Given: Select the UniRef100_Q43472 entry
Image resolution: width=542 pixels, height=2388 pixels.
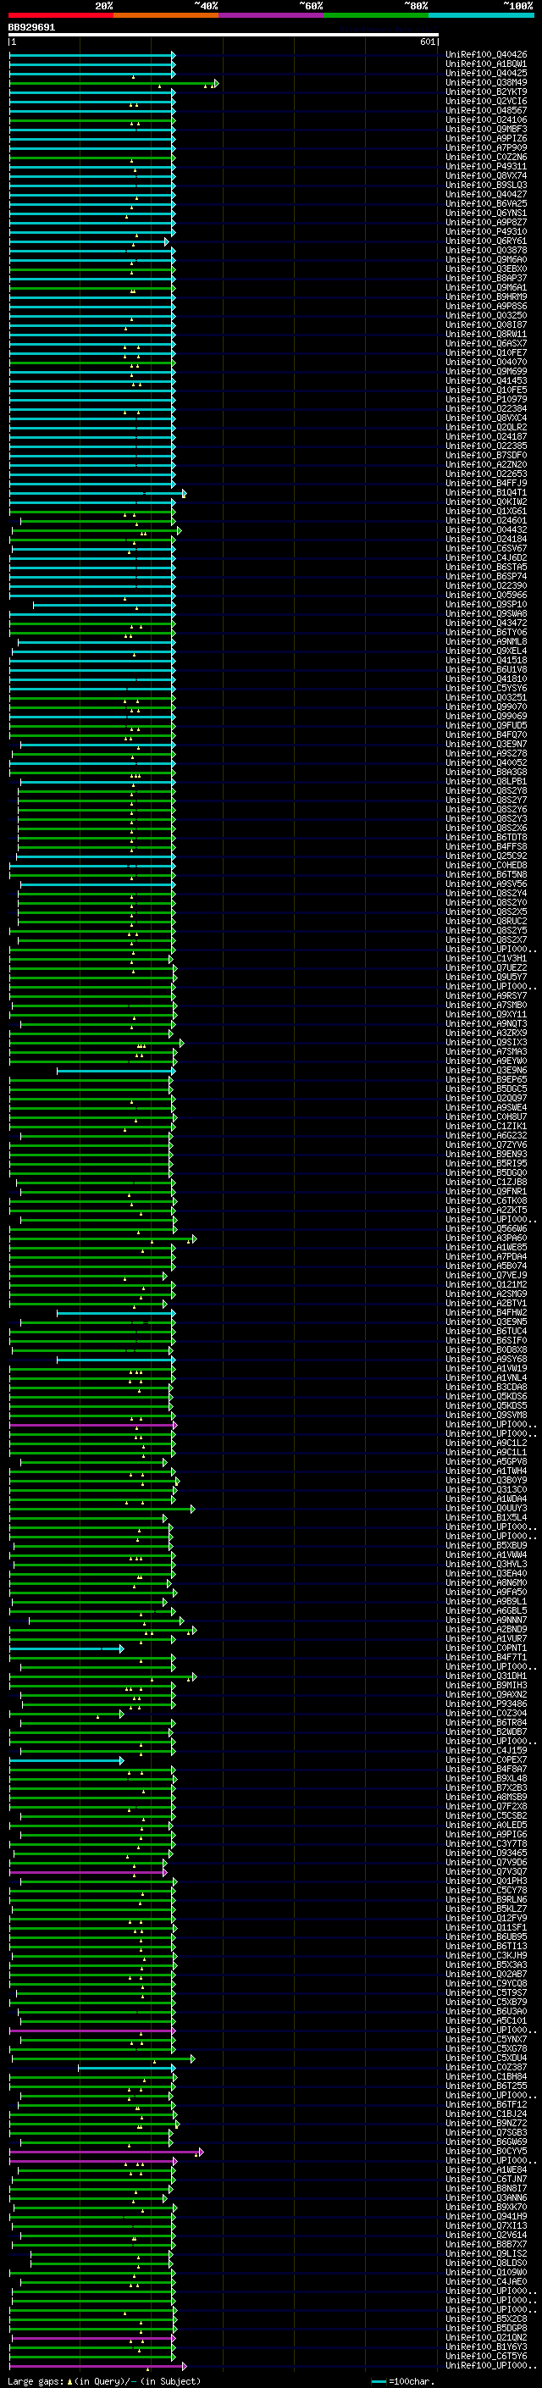Looking at the screenshot, I should click(486, 623).
